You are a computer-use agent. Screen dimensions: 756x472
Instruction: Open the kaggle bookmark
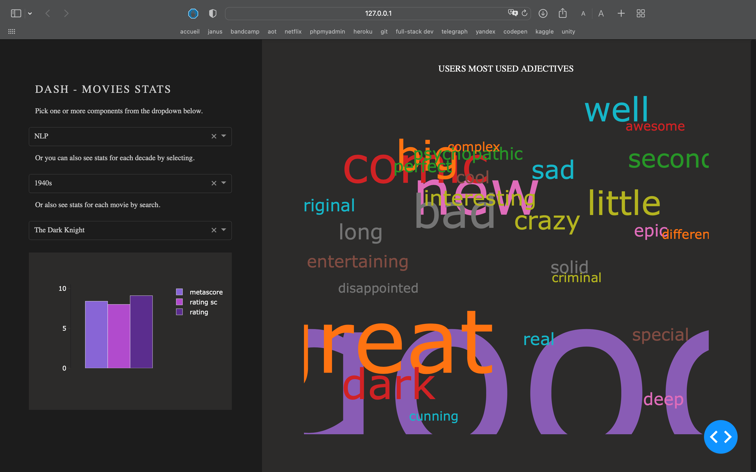544,31
